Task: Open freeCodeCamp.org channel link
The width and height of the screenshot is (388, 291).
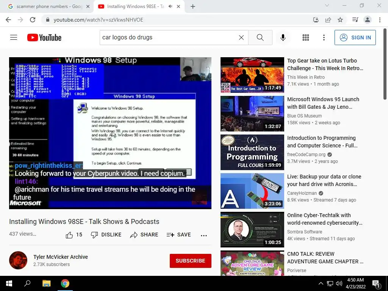Action: [306, 155]
